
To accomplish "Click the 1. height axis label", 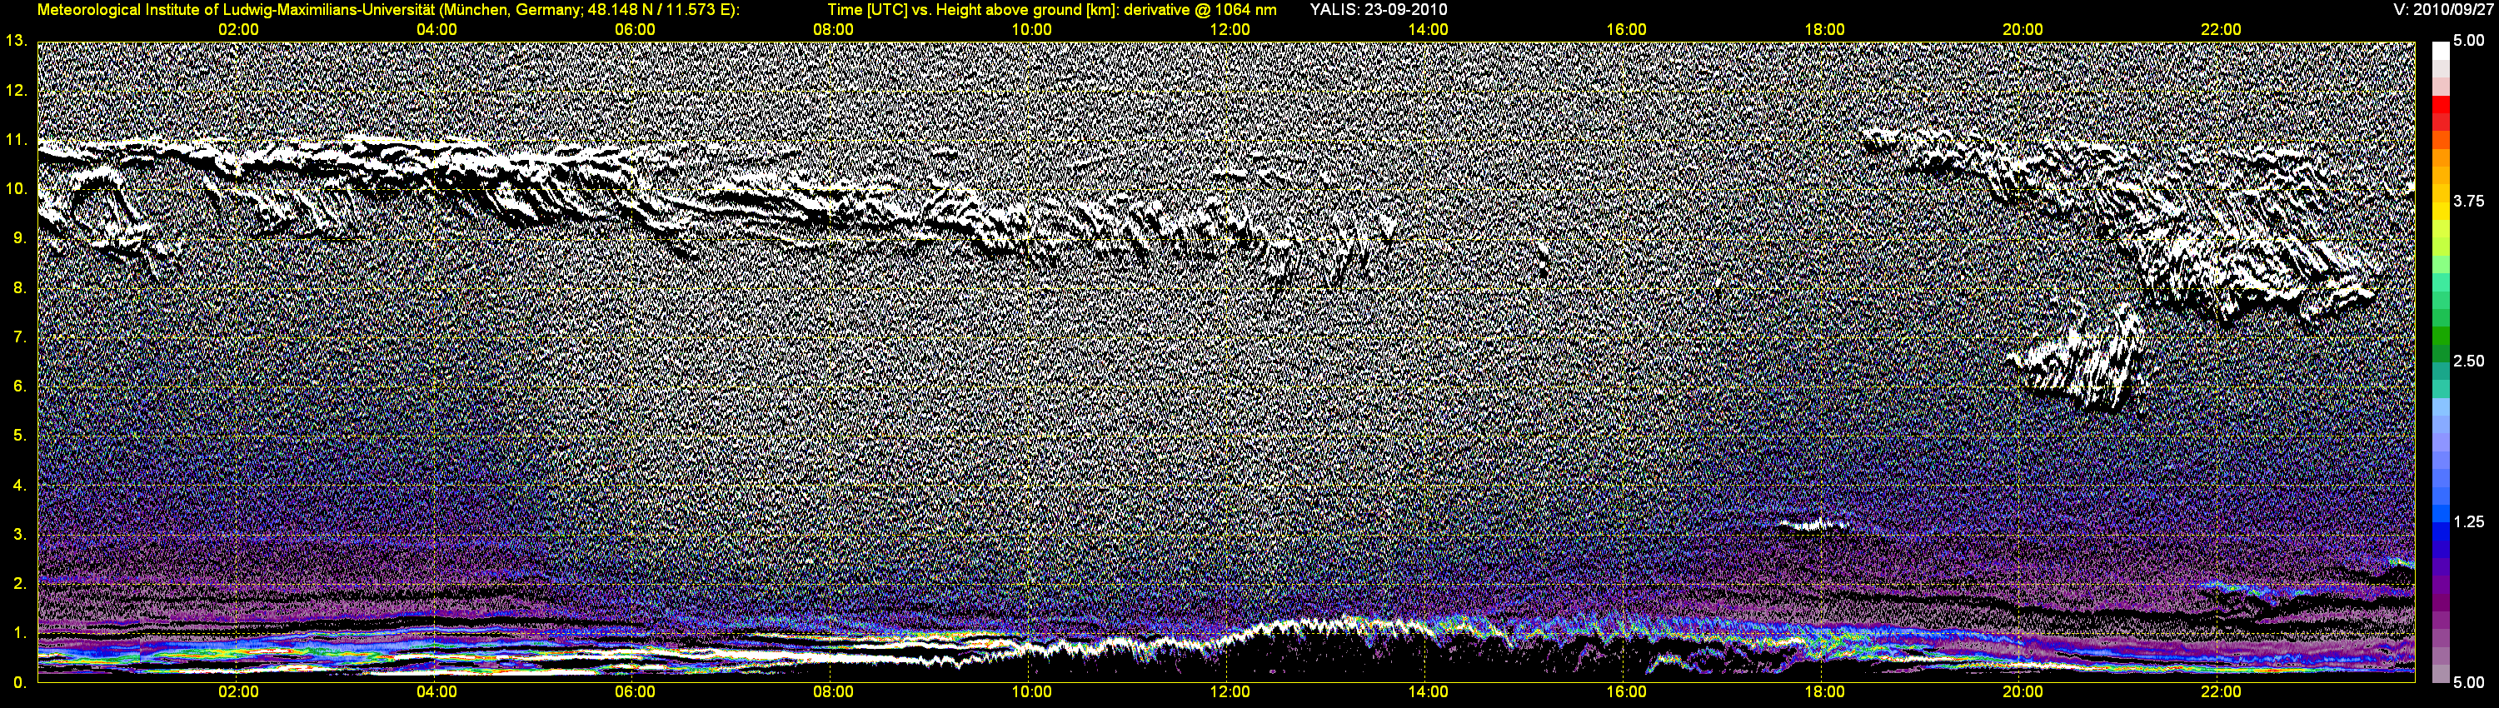I will pos(19,633).
